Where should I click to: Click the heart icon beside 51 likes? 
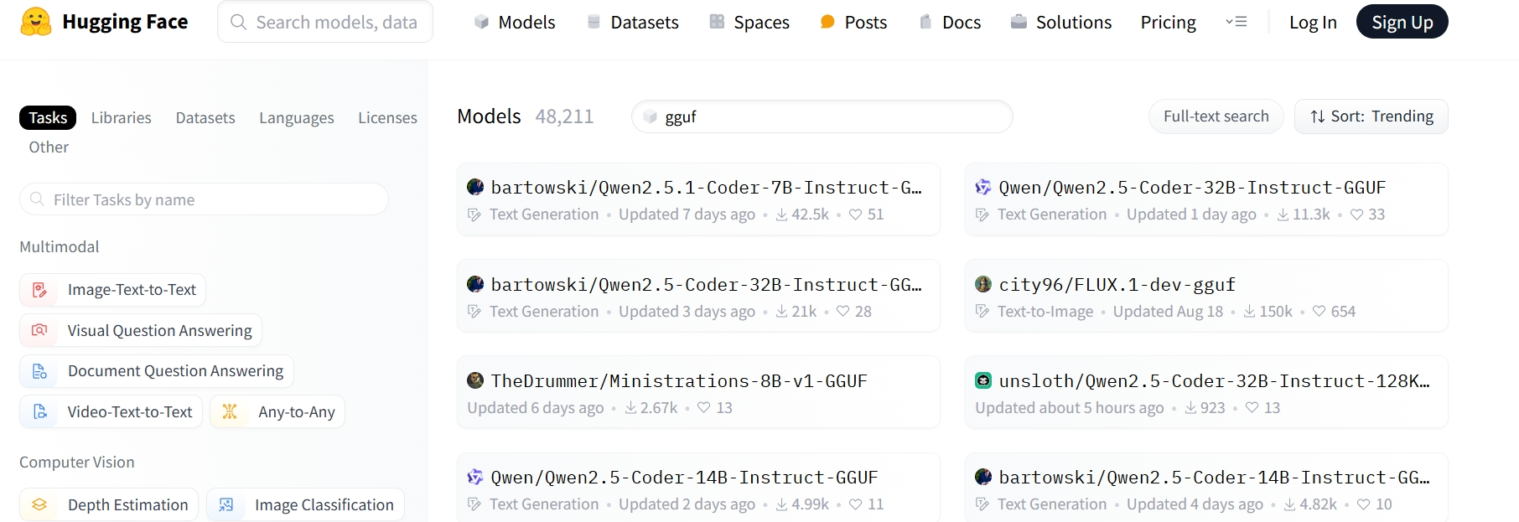855,214
